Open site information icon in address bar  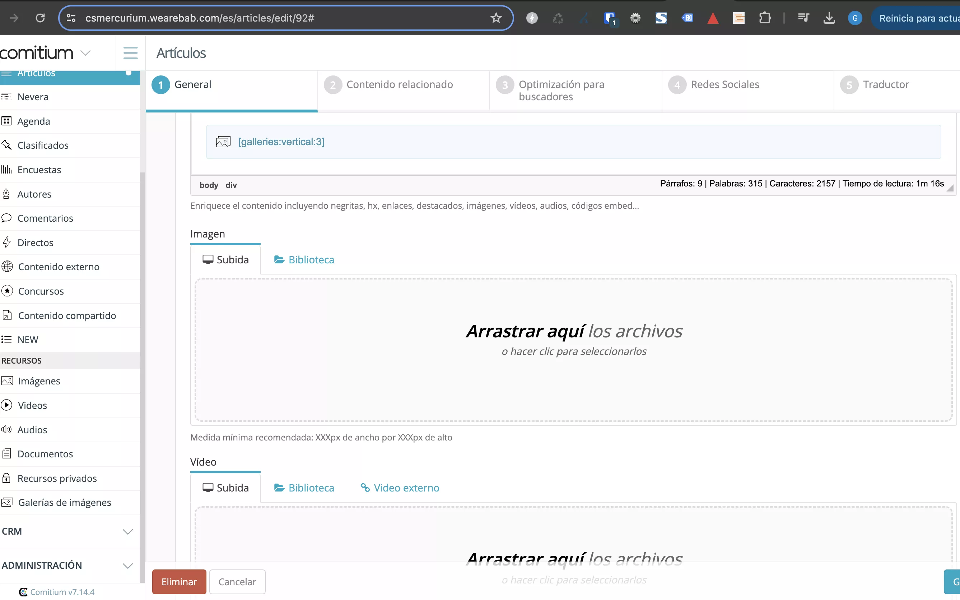71,18
